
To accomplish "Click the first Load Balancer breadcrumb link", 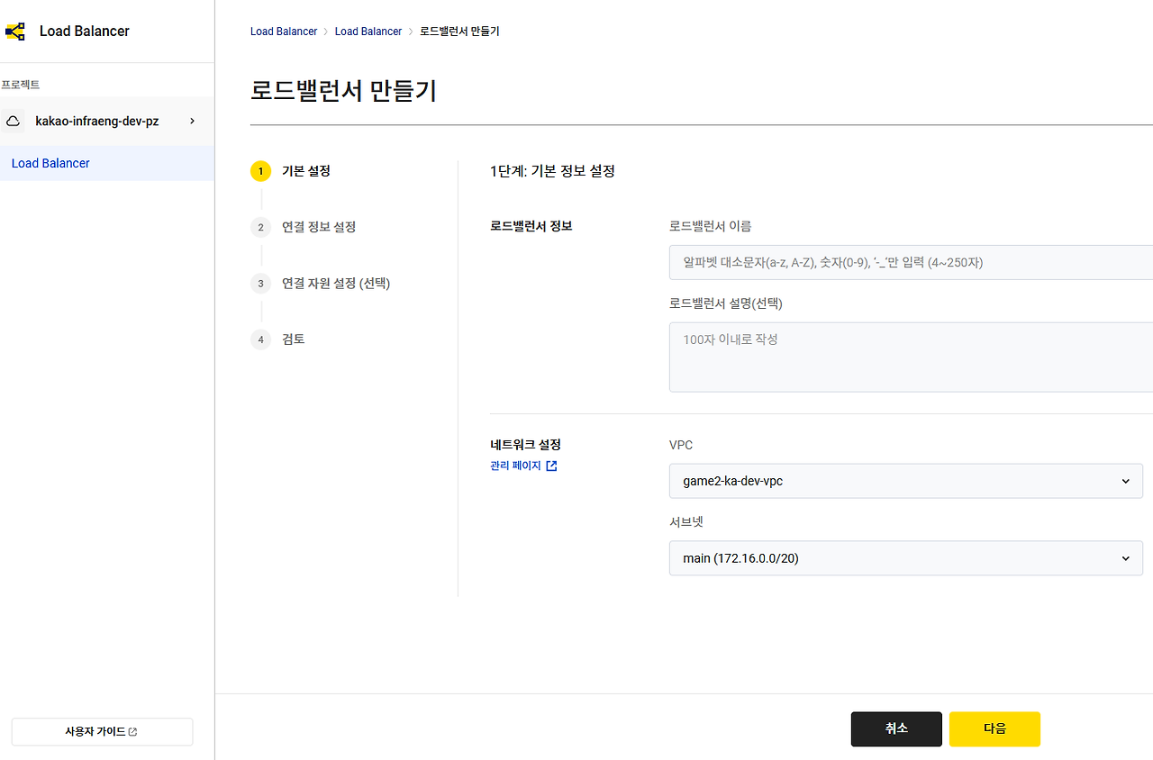I will coord(284,32).
